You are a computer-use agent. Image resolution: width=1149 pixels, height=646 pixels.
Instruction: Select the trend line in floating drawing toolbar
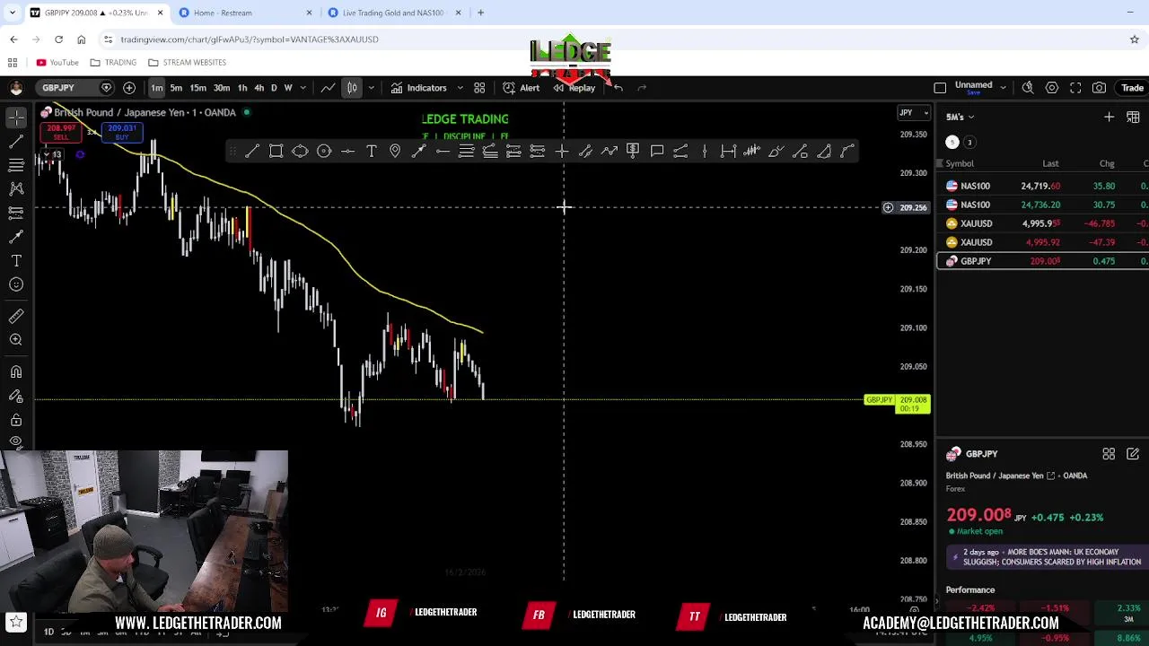pos(252,152)
